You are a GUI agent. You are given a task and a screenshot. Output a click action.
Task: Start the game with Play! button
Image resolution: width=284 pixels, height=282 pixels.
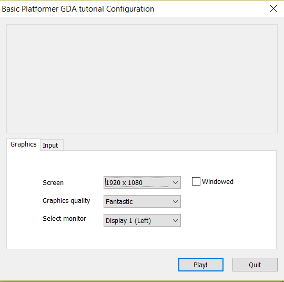tap(201, 265)
